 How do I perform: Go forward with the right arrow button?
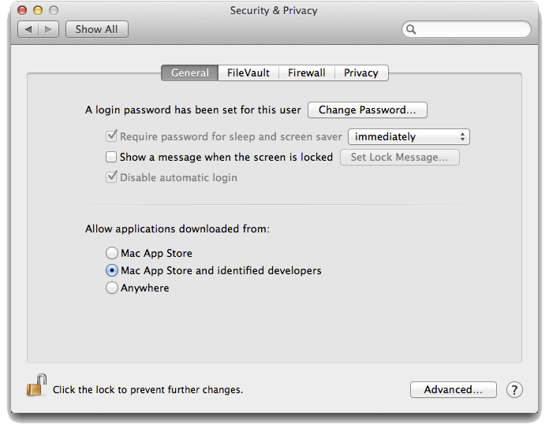tap(49, 29)
